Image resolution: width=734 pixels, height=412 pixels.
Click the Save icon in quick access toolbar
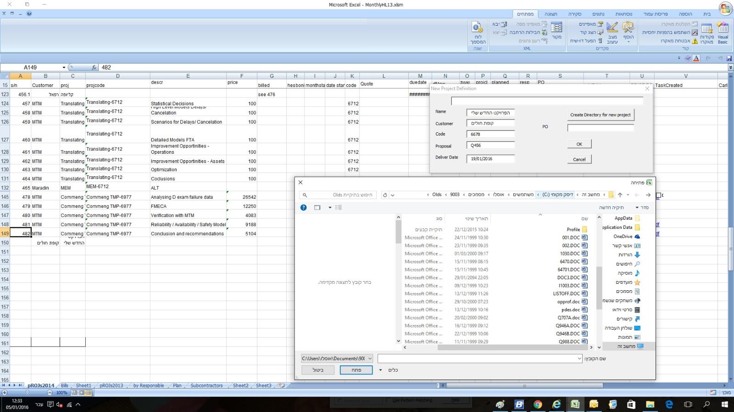(729, 58)
